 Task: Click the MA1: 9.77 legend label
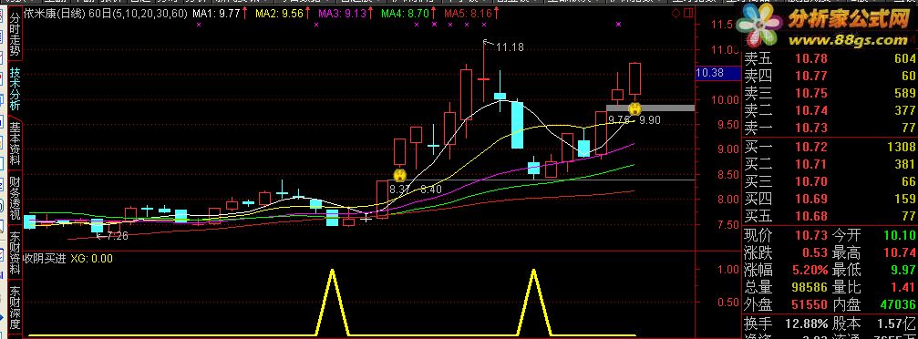pos(217,13)
